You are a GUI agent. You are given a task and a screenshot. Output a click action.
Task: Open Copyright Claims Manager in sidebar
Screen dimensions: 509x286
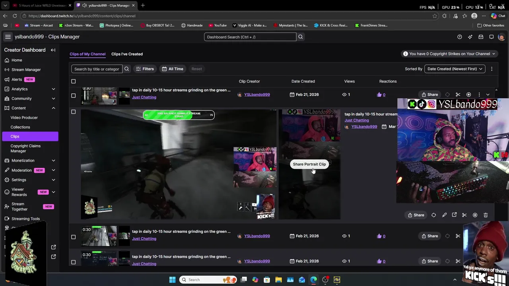25,148
